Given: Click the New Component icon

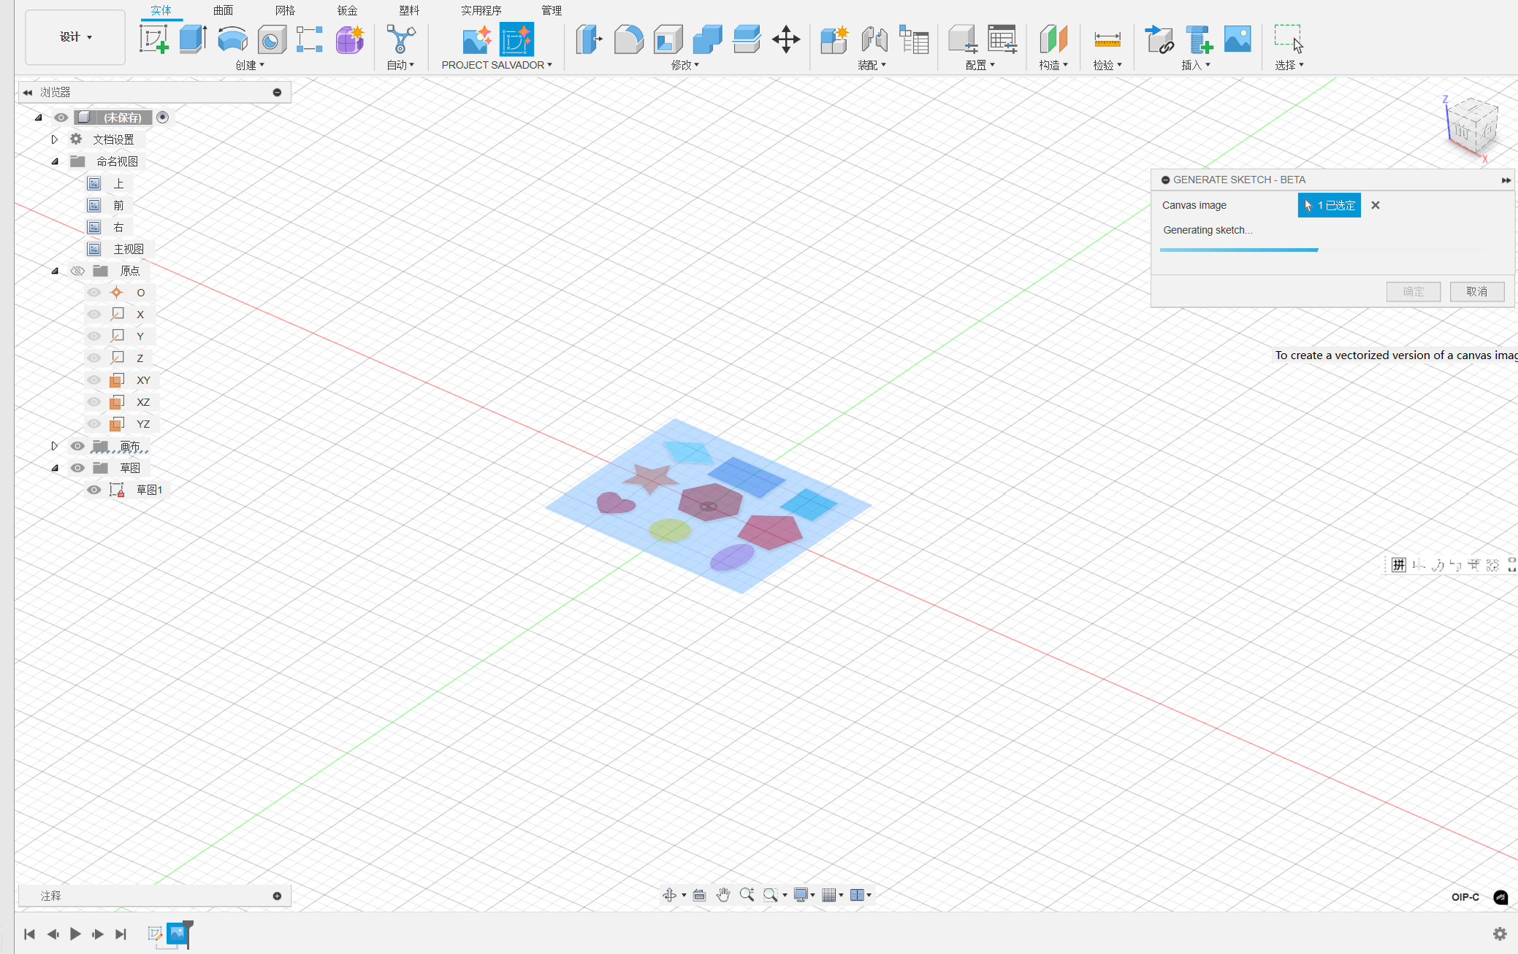Looking at the screenshot, I should point(834,39).
